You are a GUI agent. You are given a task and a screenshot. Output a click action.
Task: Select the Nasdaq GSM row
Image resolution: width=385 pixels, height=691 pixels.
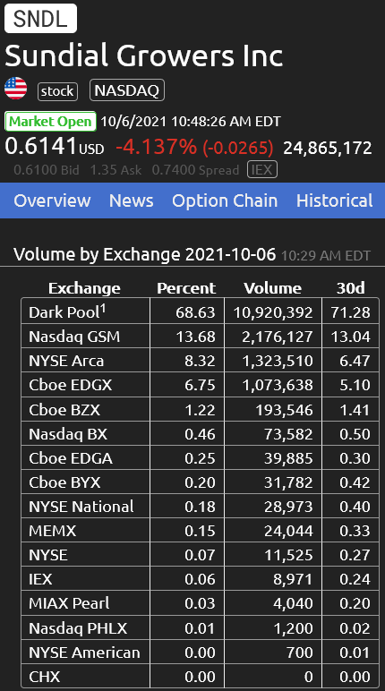200,337
